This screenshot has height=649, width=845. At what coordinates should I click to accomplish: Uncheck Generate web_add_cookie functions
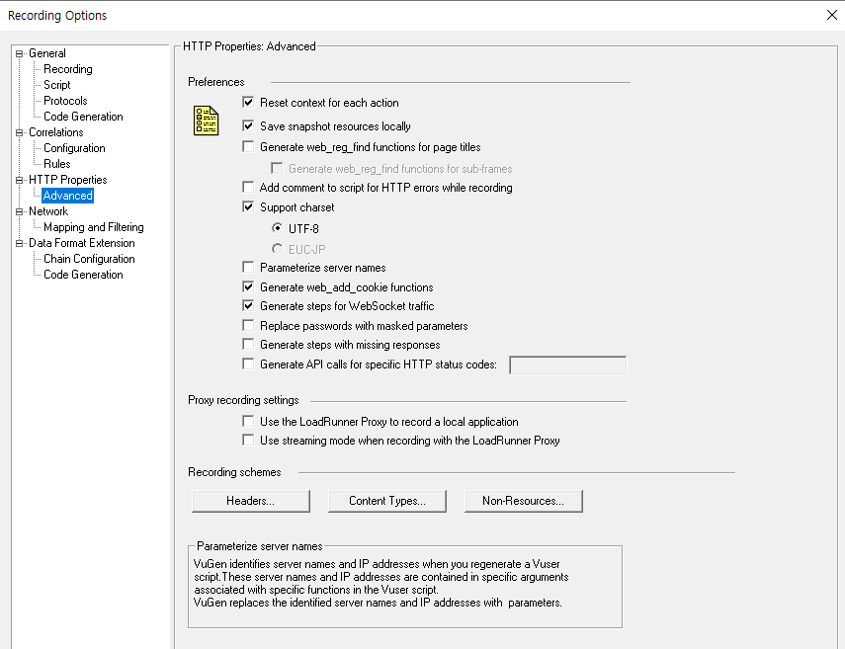point(248,287)
